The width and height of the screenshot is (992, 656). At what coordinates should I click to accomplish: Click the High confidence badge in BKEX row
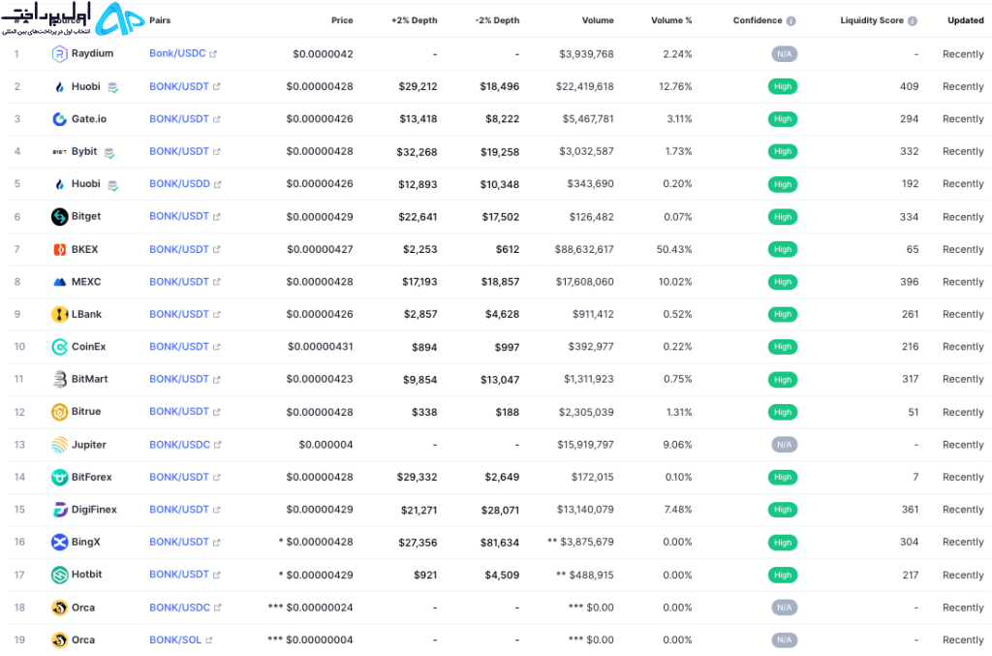(783, 249)
